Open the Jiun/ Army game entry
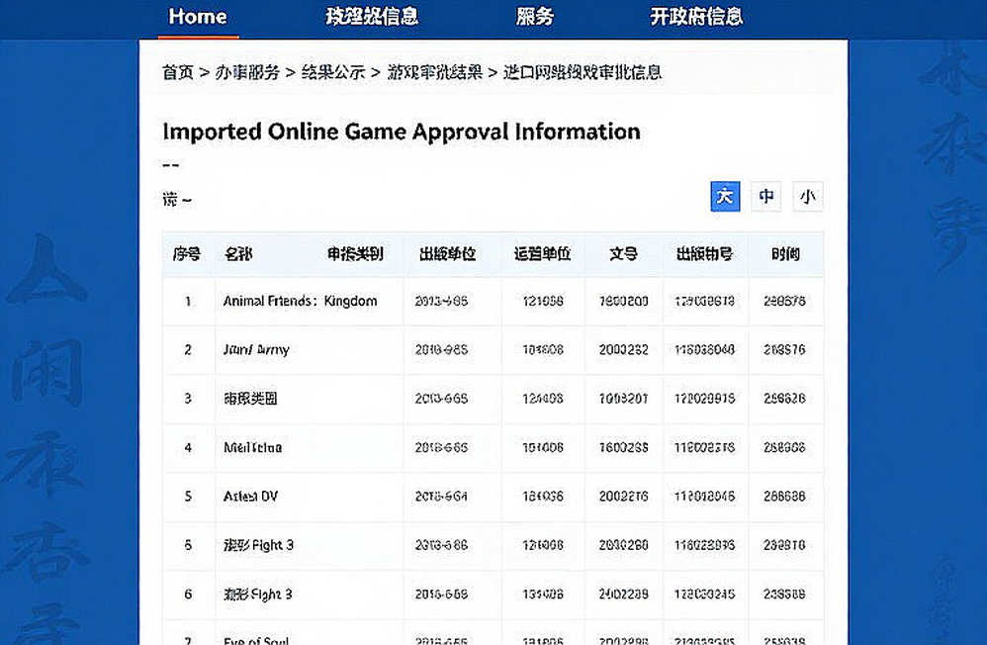Screen dimensions: 987x645 pos(256,349)
